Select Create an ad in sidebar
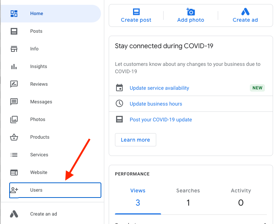 pos(51,214)
